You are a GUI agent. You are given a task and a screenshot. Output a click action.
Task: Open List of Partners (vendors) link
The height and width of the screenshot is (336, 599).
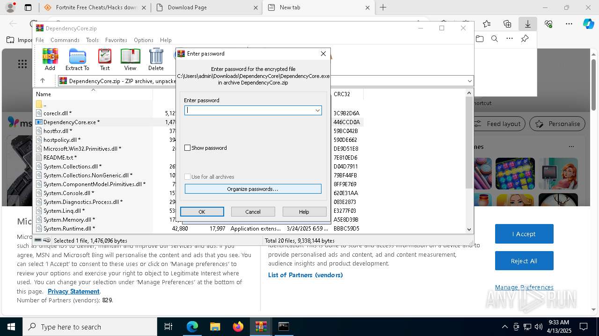(306, 275)
